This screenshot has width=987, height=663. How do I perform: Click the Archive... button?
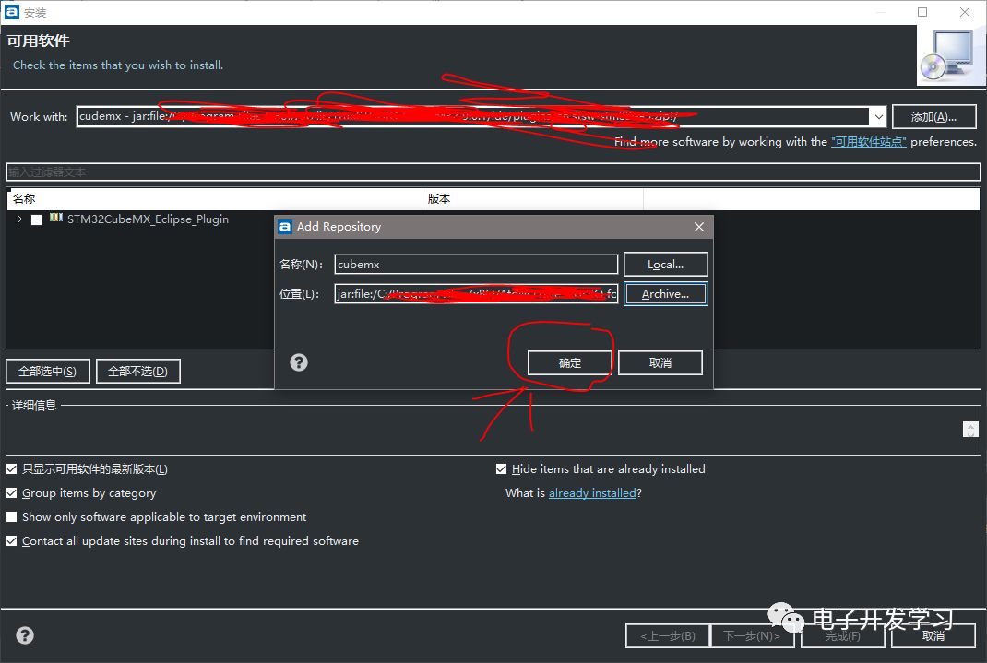[x=665, y=294]
